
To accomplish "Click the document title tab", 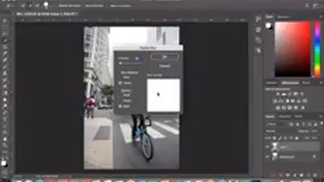I will [x=47, y=14].
